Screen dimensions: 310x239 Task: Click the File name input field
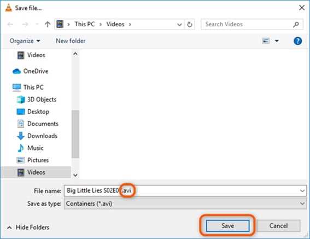point(185,190)
